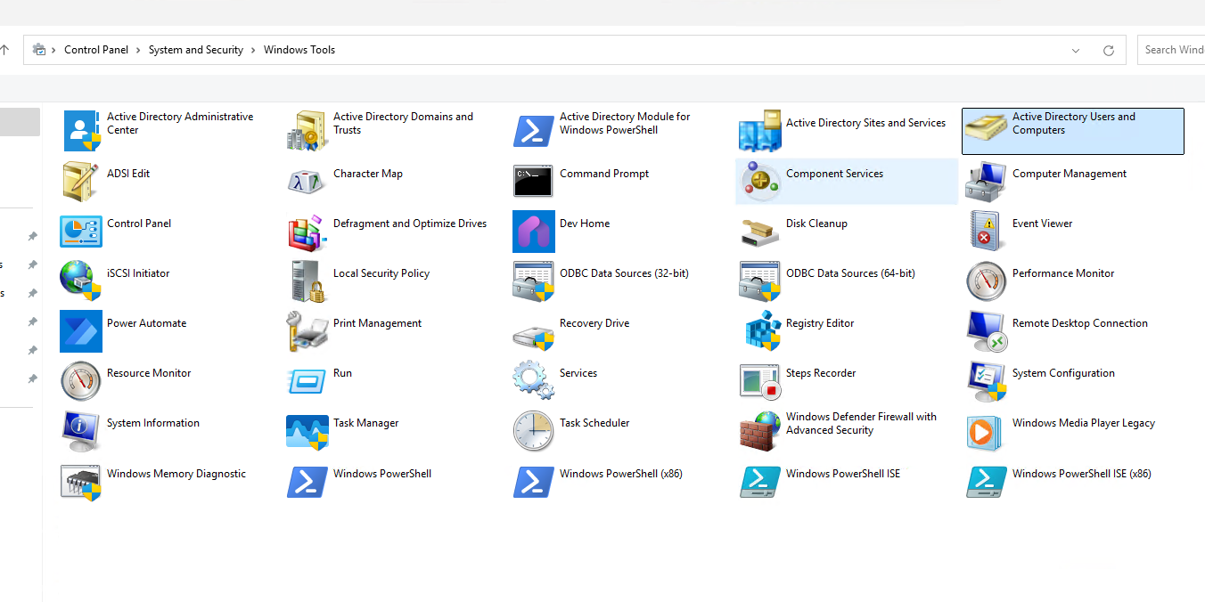Refresh the Windows Tools view

pos(1108,50)
